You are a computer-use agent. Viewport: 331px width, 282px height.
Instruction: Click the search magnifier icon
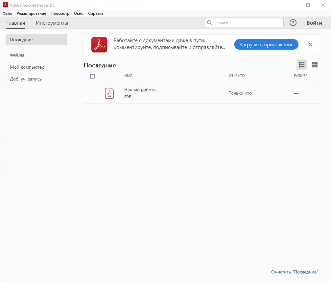click(210, 23)
